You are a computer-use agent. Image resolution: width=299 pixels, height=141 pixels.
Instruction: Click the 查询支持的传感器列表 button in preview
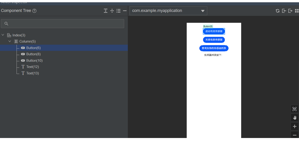tap(214, 48)
